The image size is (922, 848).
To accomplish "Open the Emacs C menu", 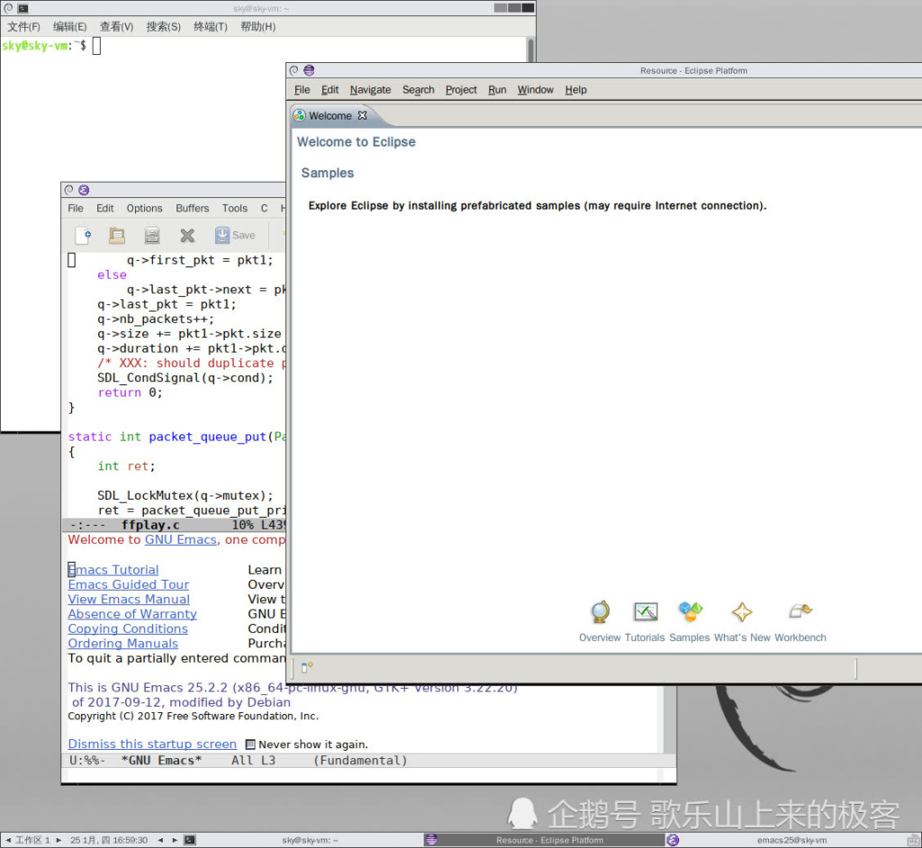I will 264,208.
